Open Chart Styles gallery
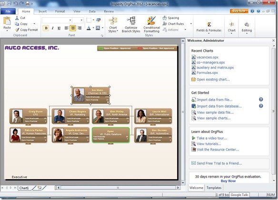 (113, 25)
